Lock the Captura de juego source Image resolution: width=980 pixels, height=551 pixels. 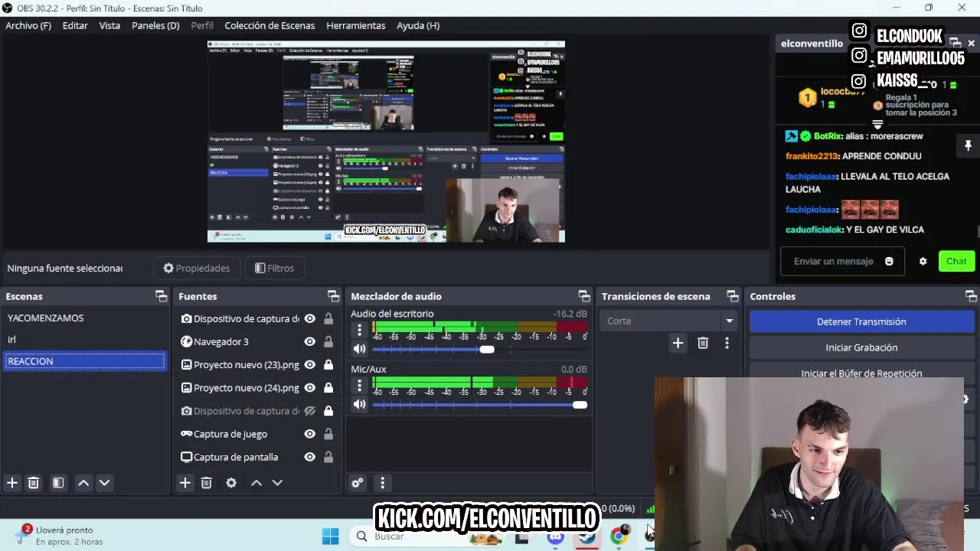pos(328,434)
